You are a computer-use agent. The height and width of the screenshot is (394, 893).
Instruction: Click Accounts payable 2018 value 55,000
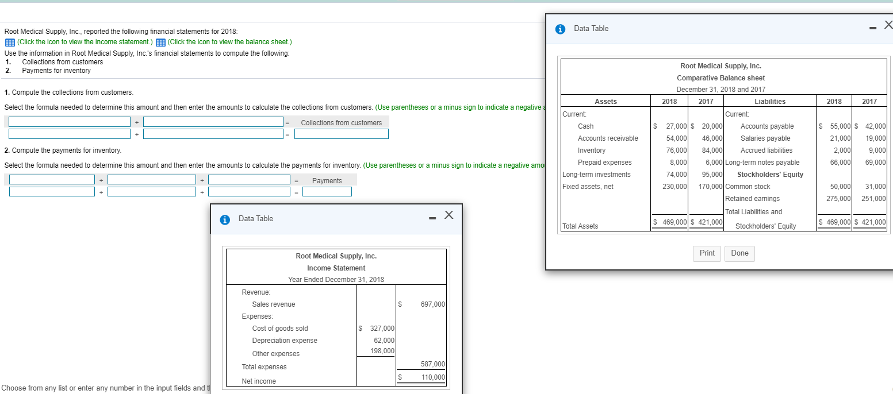pyautogui.click(x=841, y=126)
